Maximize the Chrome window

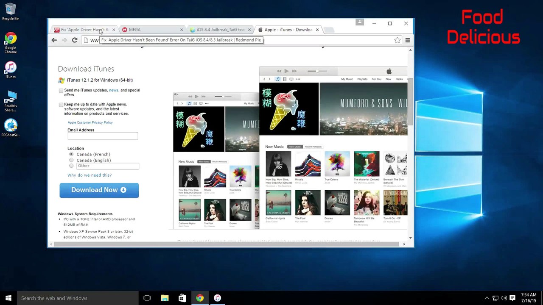390,23
